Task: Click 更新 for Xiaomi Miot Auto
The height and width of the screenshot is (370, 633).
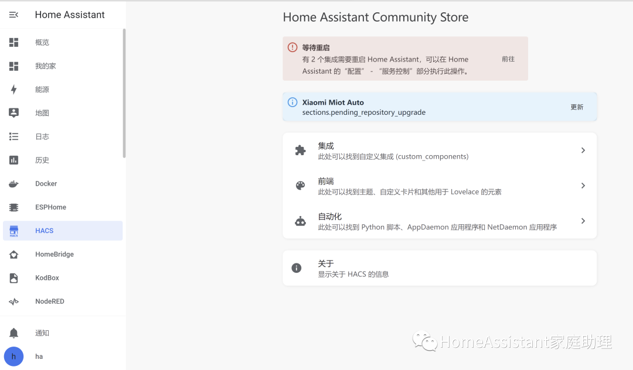Action: tap(577, 107)
